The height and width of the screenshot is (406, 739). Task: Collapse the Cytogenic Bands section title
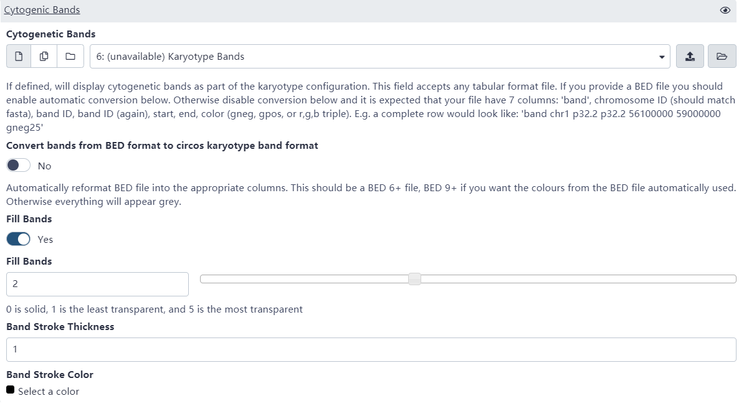point(42,10)
